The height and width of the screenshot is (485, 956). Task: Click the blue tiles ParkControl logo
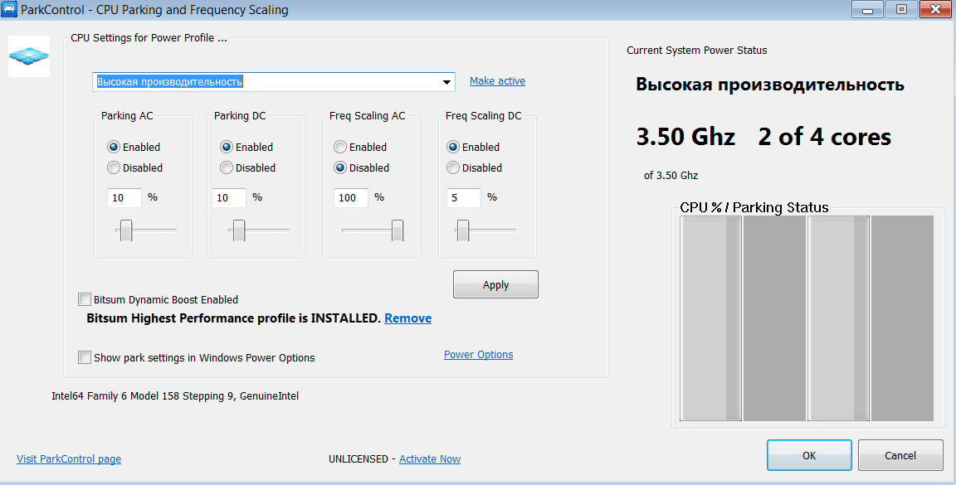(29, 56)
